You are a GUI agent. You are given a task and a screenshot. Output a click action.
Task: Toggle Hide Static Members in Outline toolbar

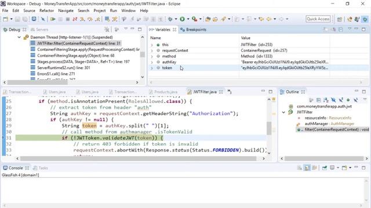(x=341, y=100)
